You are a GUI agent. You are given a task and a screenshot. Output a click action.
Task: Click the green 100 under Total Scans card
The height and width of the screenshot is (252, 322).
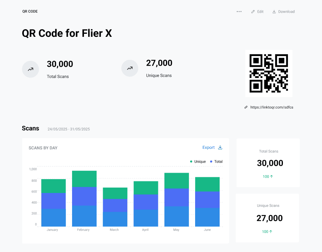tap(266, 176)
